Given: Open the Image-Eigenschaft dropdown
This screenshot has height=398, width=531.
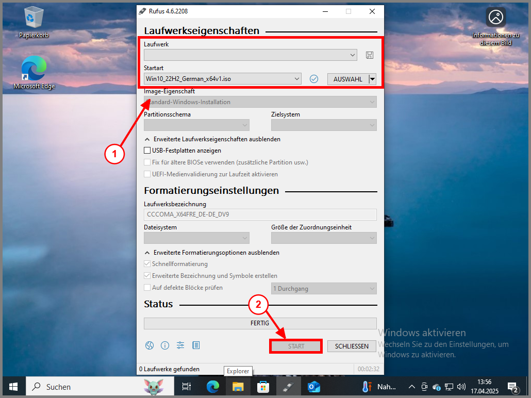Looking at the screenshot, I should (260, 102).
